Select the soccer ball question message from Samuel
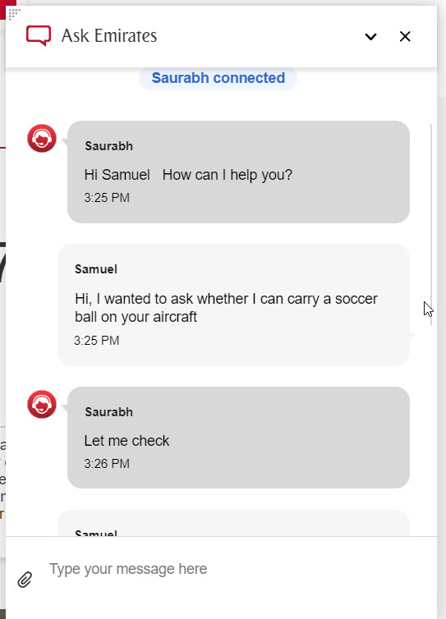 click(233, 305)
